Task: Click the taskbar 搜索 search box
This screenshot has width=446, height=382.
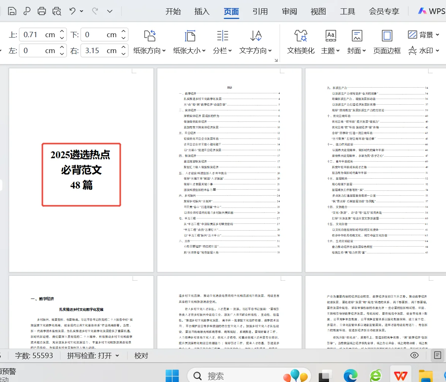Action: pos(249,376)
